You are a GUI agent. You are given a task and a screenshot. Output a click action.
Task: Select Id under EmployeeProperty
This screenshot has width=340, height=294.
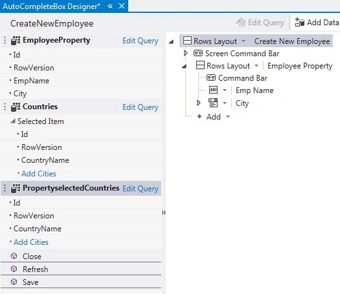pos(17,55)
